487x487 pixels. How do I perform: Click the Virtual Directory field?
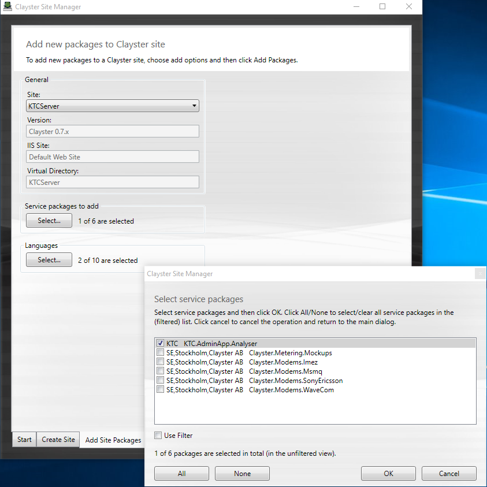113,183
